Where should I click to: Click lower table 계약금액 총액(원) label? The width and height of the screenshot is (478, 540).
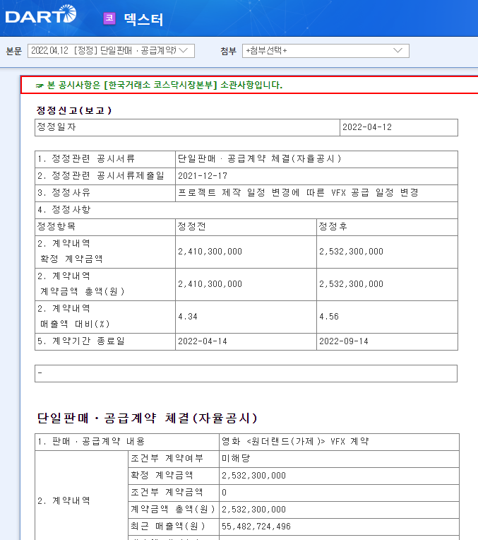(173, 509)
